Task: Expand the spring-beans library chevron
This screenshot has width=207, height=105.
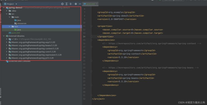Action: (x=7, y=45)
